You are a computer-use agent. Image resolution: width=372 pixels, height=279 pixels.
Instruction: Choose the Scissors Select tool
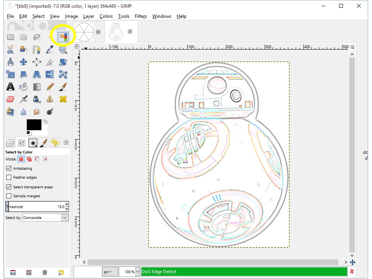[x=10, y=50]
